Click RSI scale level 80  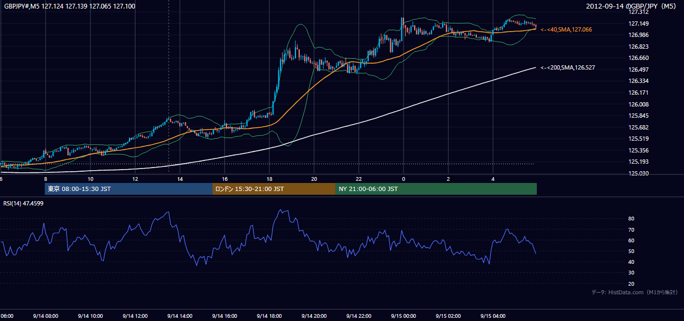click(631, 219)
